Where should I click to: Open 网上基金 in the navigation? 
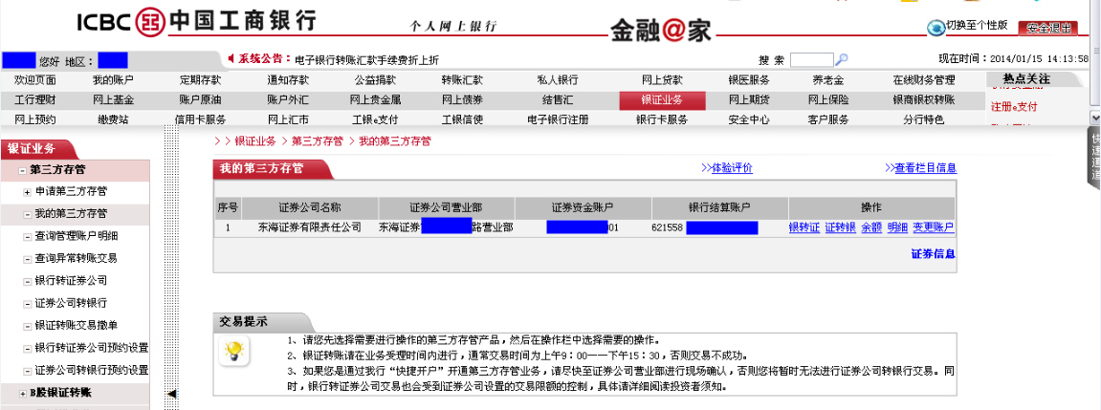(113, 99)
